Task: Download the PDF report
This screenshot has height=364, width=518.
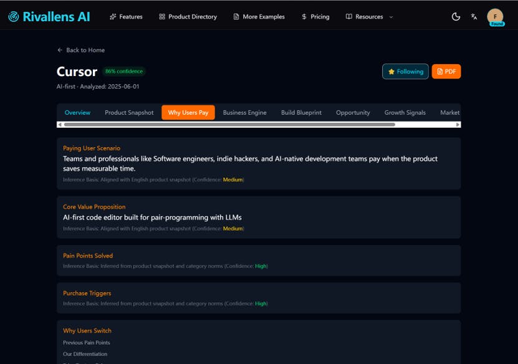Action: [446, 71]
